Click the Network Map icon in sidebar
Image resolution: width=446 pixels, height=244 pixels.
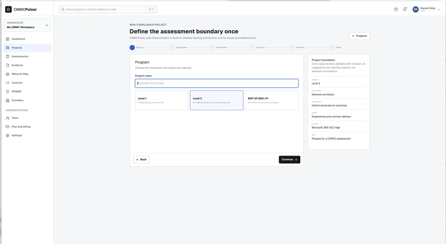pyautogui.click(x=8, y=74)
